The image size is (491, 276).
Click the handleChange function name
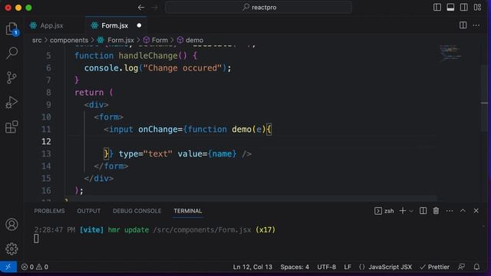pos(148,56)
